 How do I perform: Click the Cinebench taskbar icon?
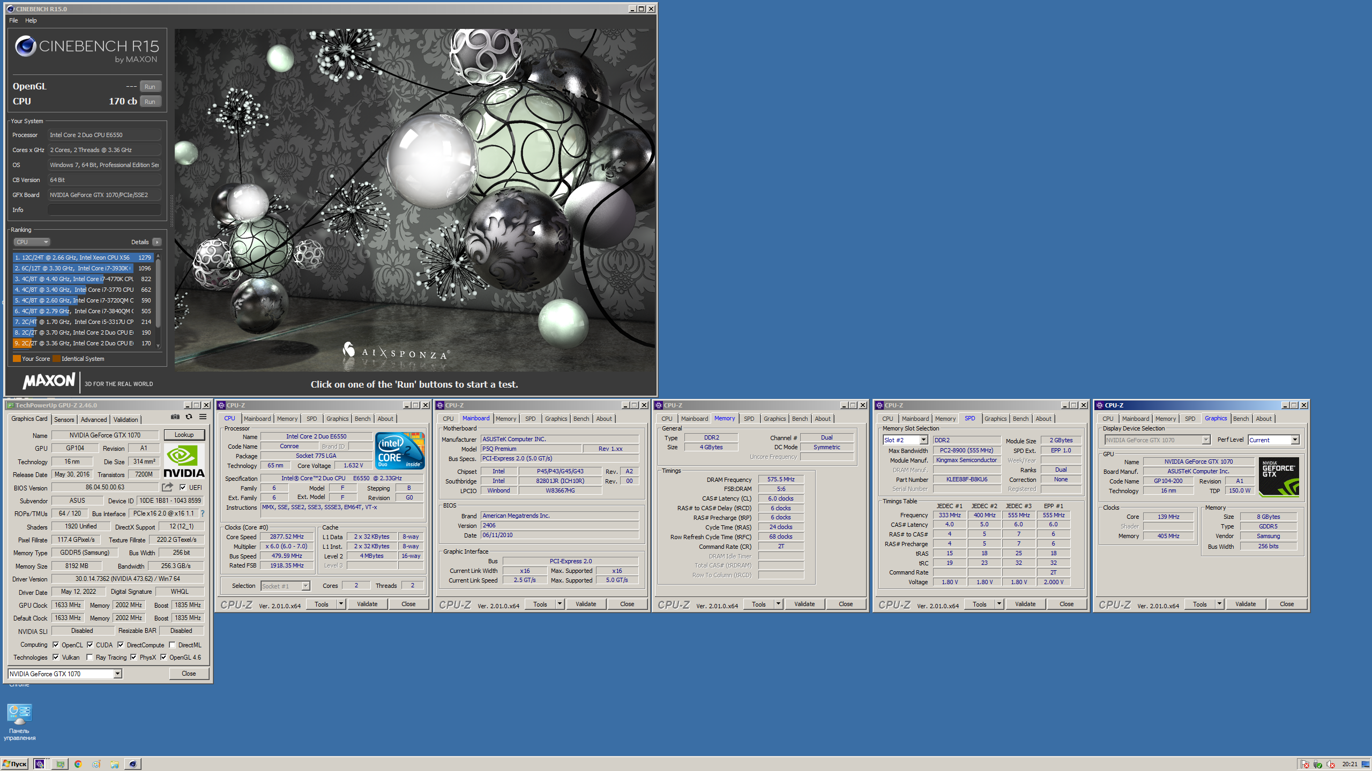click(133, 764)
